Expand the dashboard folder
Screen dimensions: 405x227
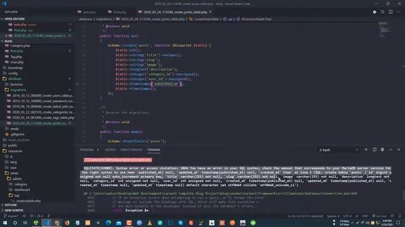(x=22, y=190)
